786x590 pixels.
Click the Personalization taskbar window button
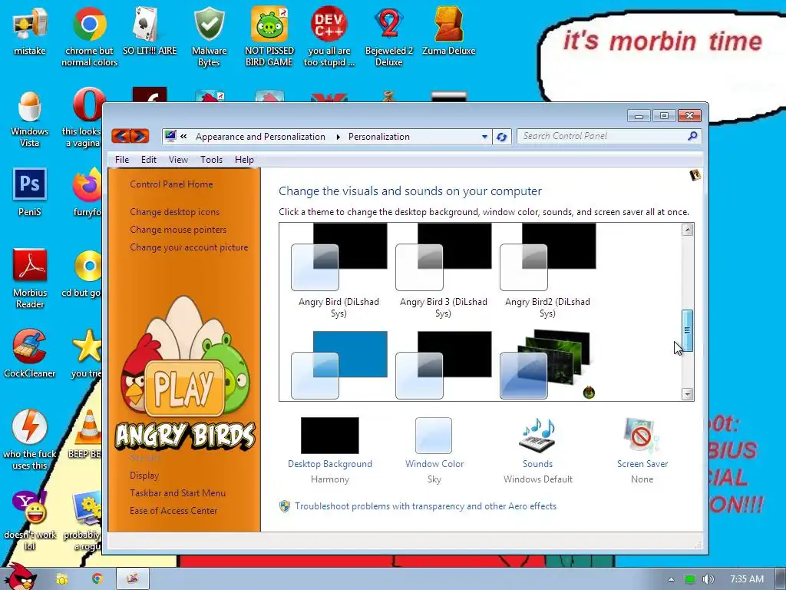[x=132, y=579]
